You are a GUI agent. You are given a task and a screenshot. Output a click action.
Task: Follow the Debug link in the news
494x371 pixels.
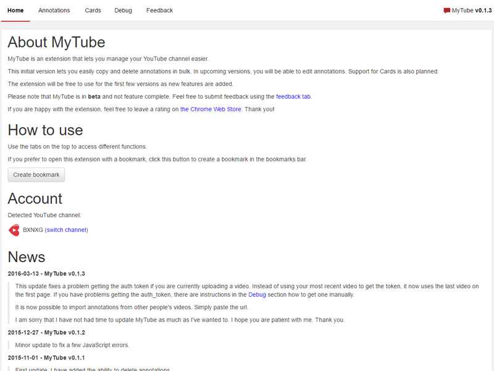click(x=257, y=295)
